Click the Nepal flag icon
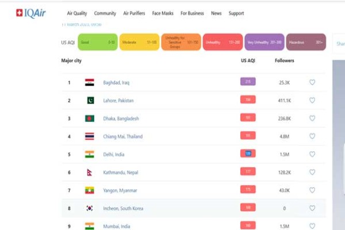 point(90,172)
